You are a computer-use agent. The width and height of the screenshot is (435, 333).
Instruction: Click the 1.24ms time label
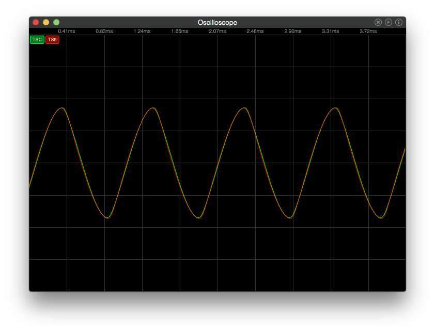tap(142, 31)
